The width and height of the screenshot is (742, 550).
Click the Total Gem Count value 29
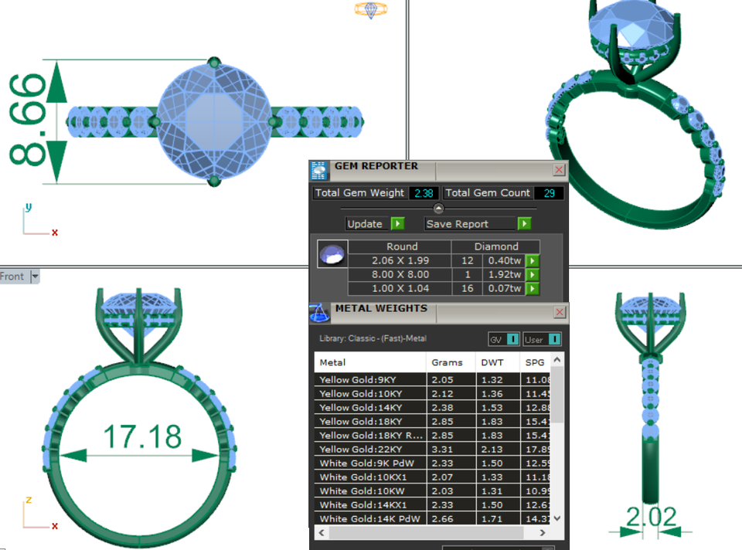click(549, 193)
